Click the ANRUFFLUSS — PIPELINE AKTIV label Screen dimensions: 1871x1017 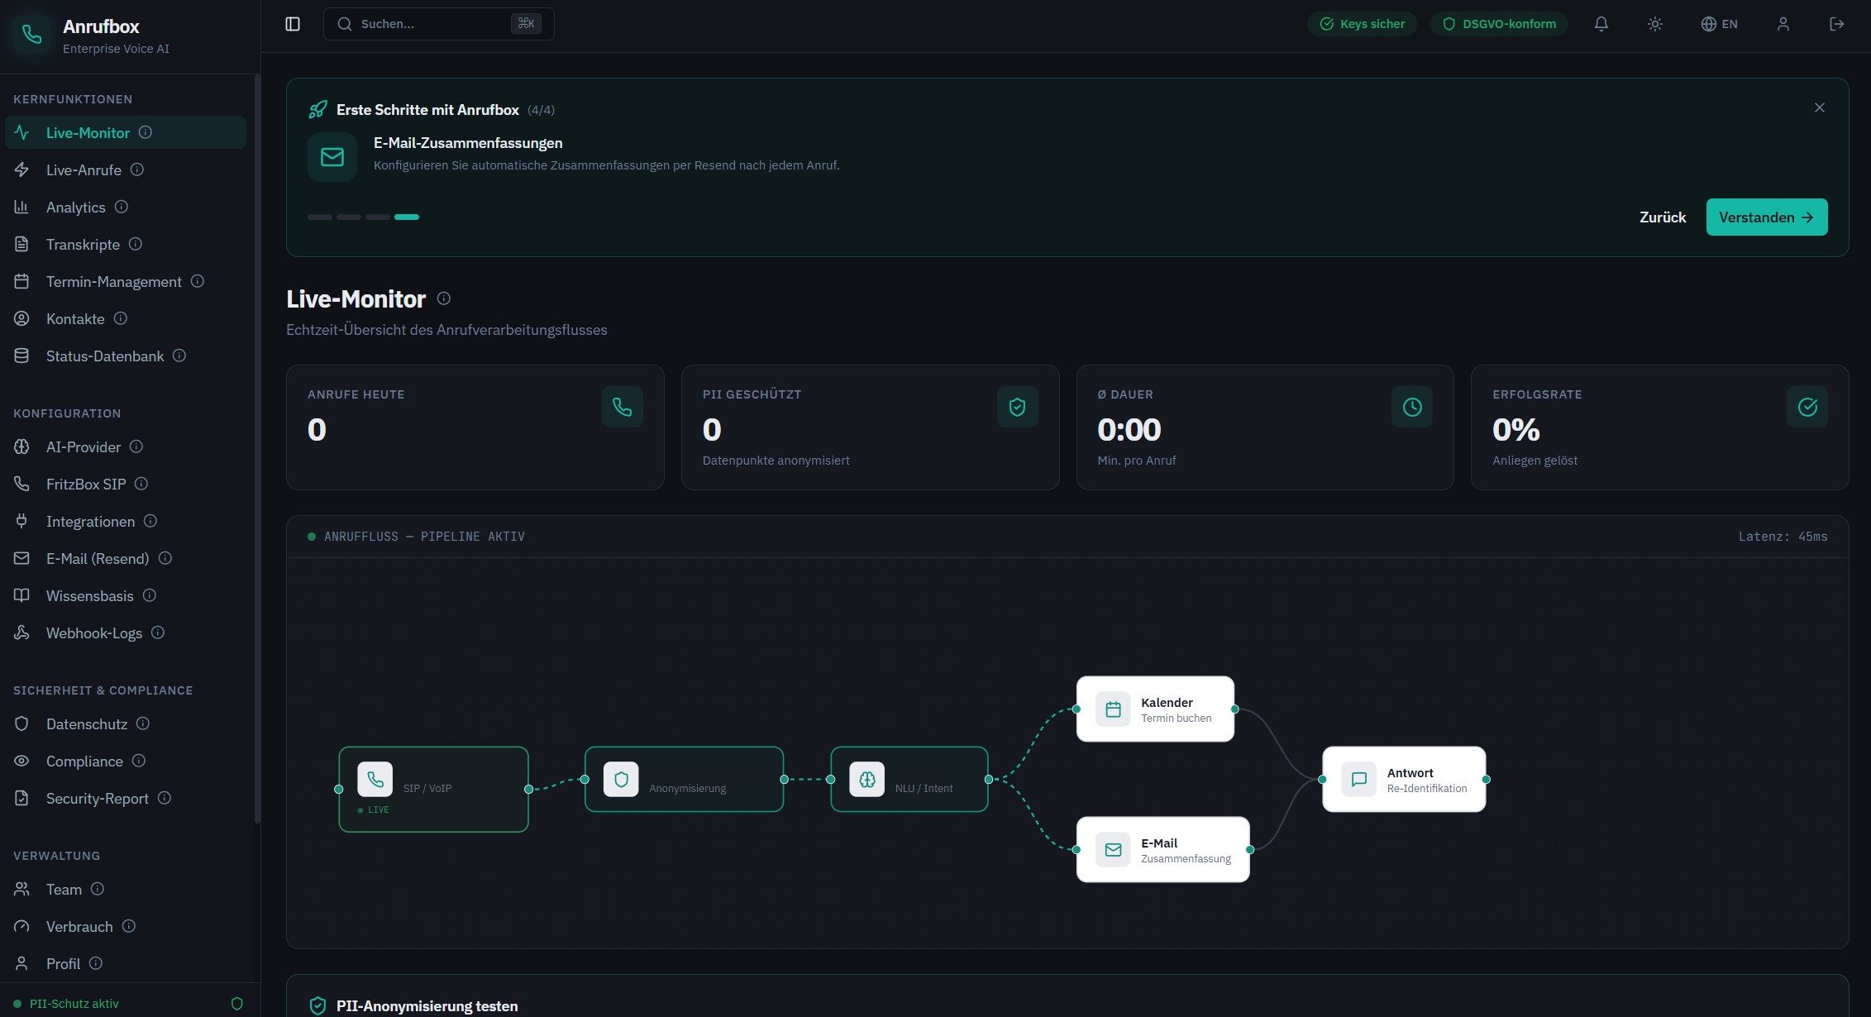(x=424, y=537)
